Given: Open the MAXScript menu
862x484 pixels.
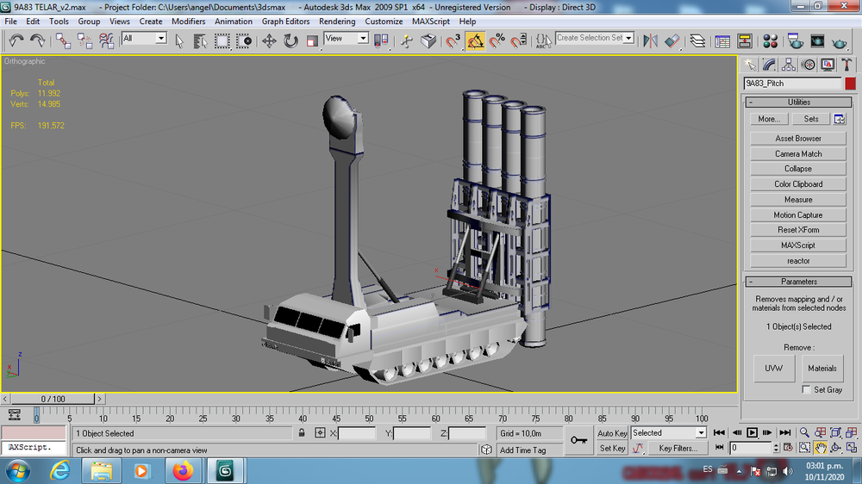Looking at the screenshot, I should [430, 22].
